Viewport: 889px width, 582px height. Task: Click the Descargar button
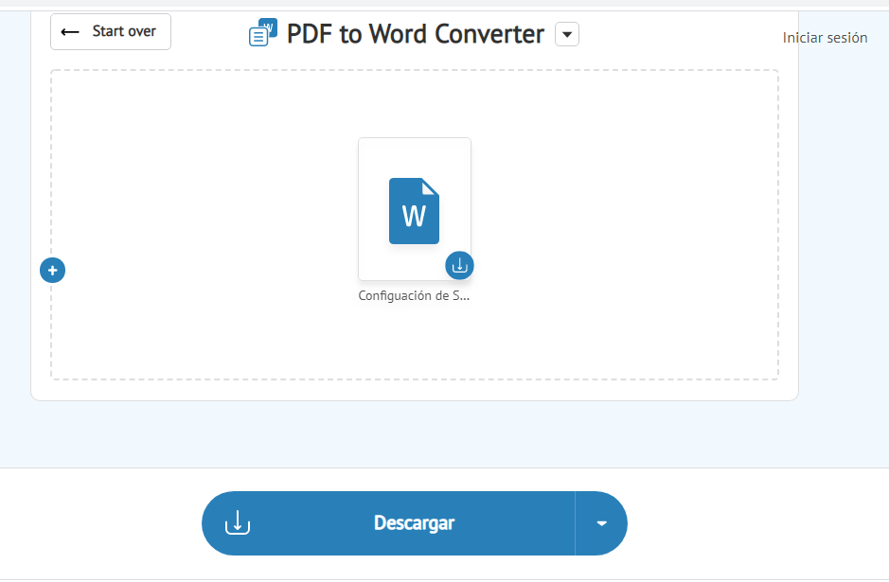(388, 523)
